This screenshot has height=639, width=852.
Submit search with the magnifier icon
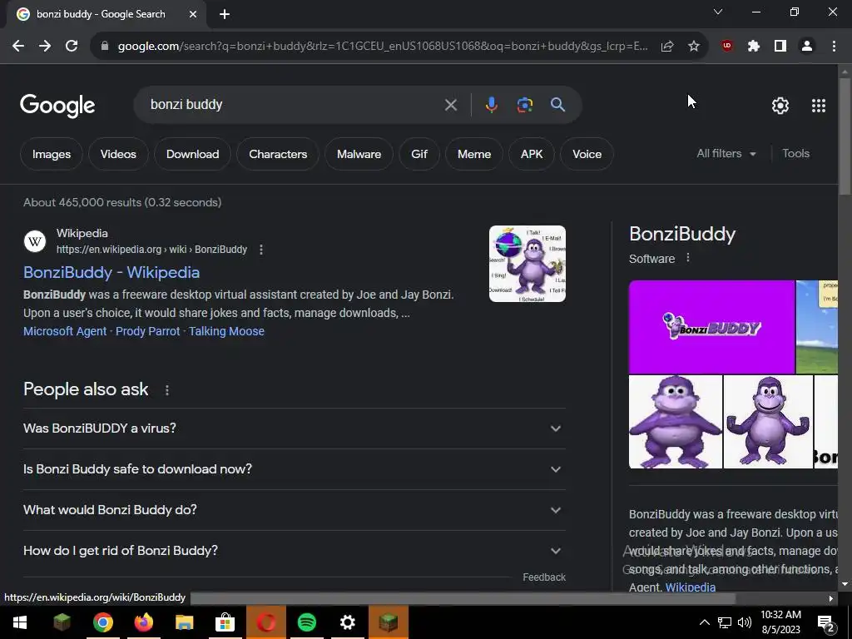click(558, 104)
